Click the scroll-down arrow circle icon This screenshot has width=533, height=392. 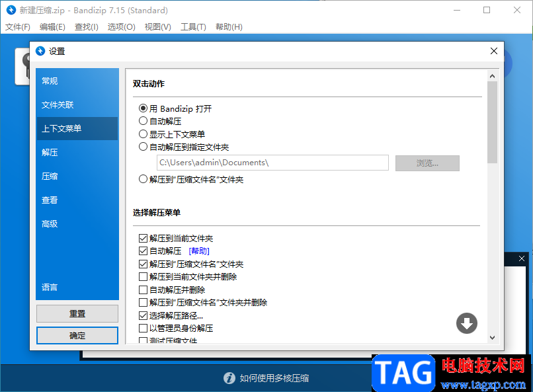click(467, 323)
